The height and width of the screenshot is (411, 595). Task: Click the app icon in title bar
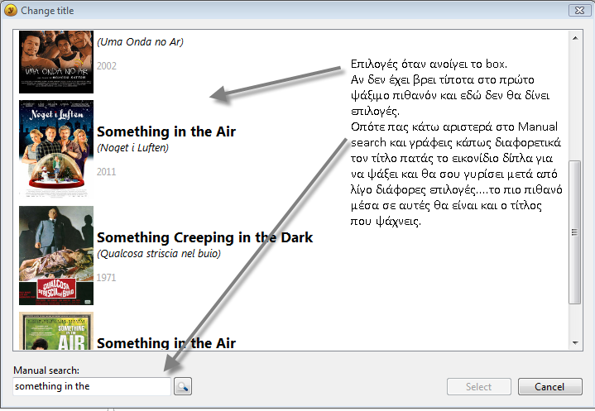coord(11,10)
